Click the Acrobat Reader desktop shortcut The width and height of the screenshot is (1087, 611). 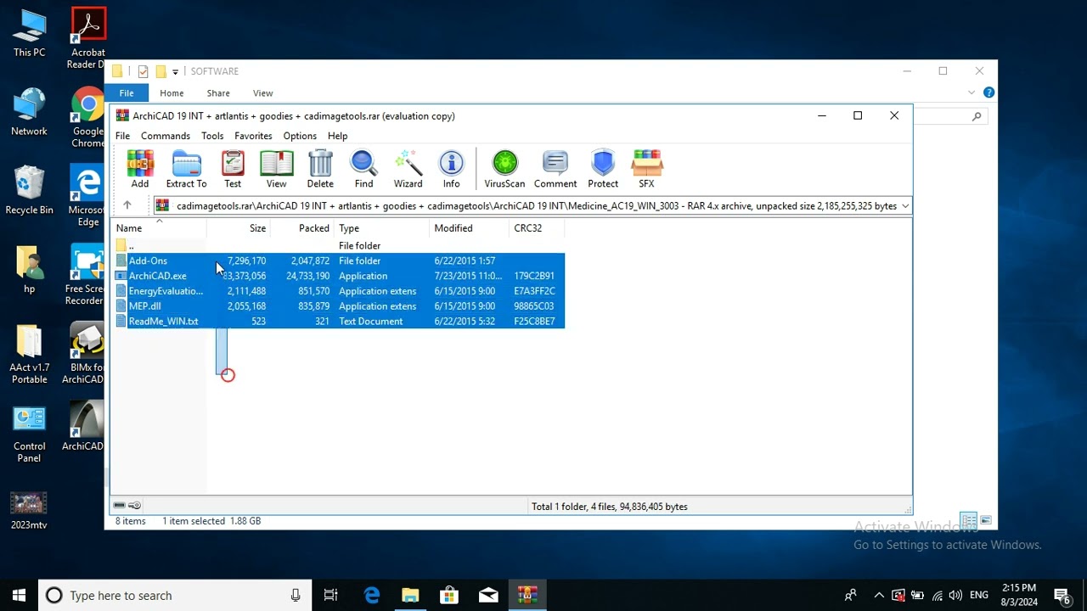[87, 39]
